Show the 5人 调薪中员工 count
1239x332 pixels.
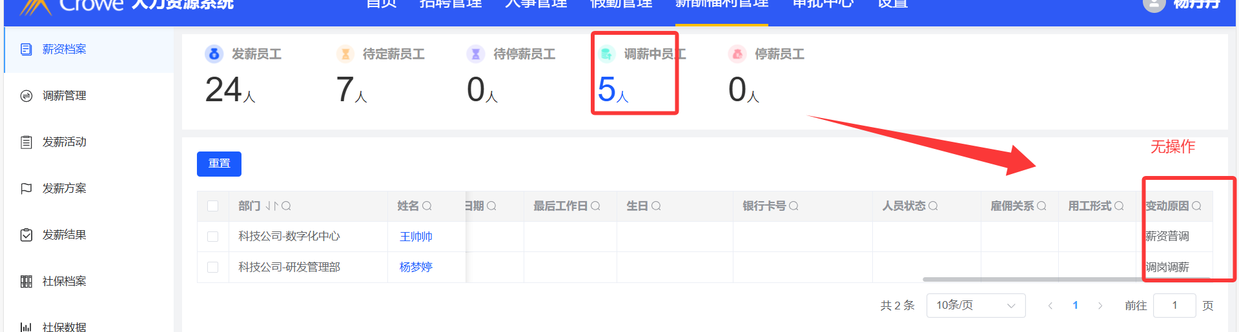pyautogui.click(x=613, y=90)
